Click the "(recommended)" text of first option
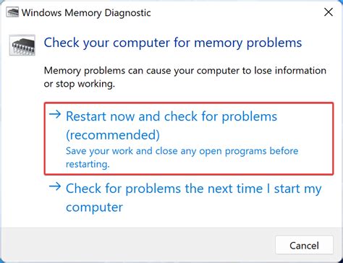 (113, 135)
